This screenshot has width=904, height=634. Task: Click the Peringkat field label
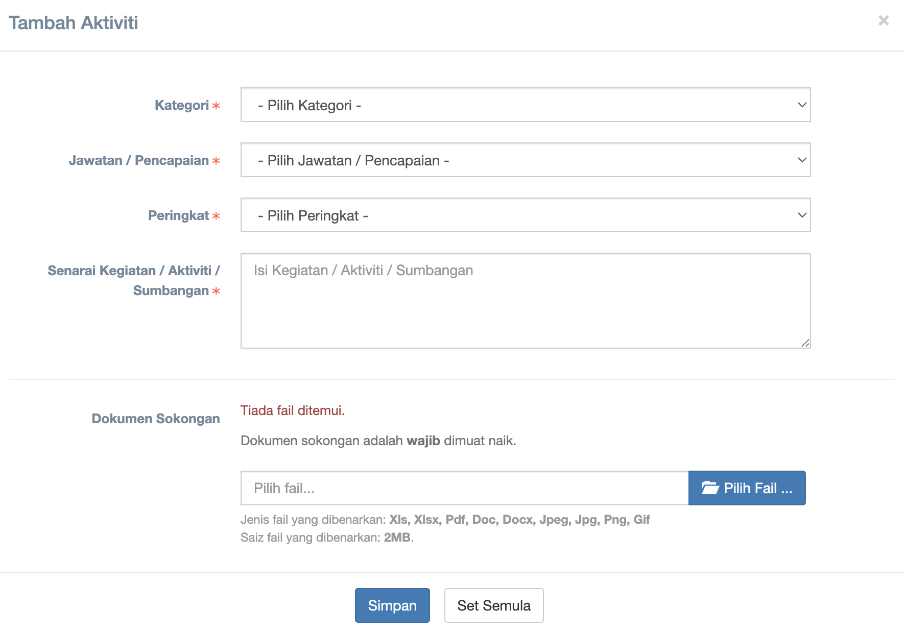[179, 215]
